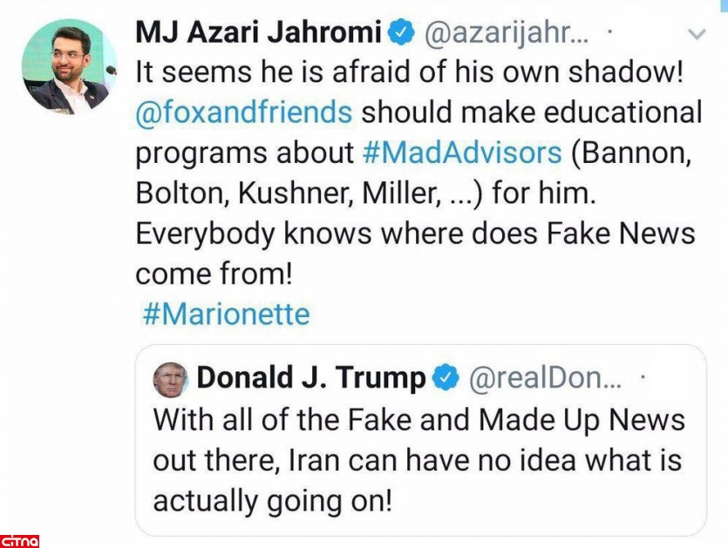Visit the @foxandfriends mention
This screenshot has width=728, height=548.
244,112
